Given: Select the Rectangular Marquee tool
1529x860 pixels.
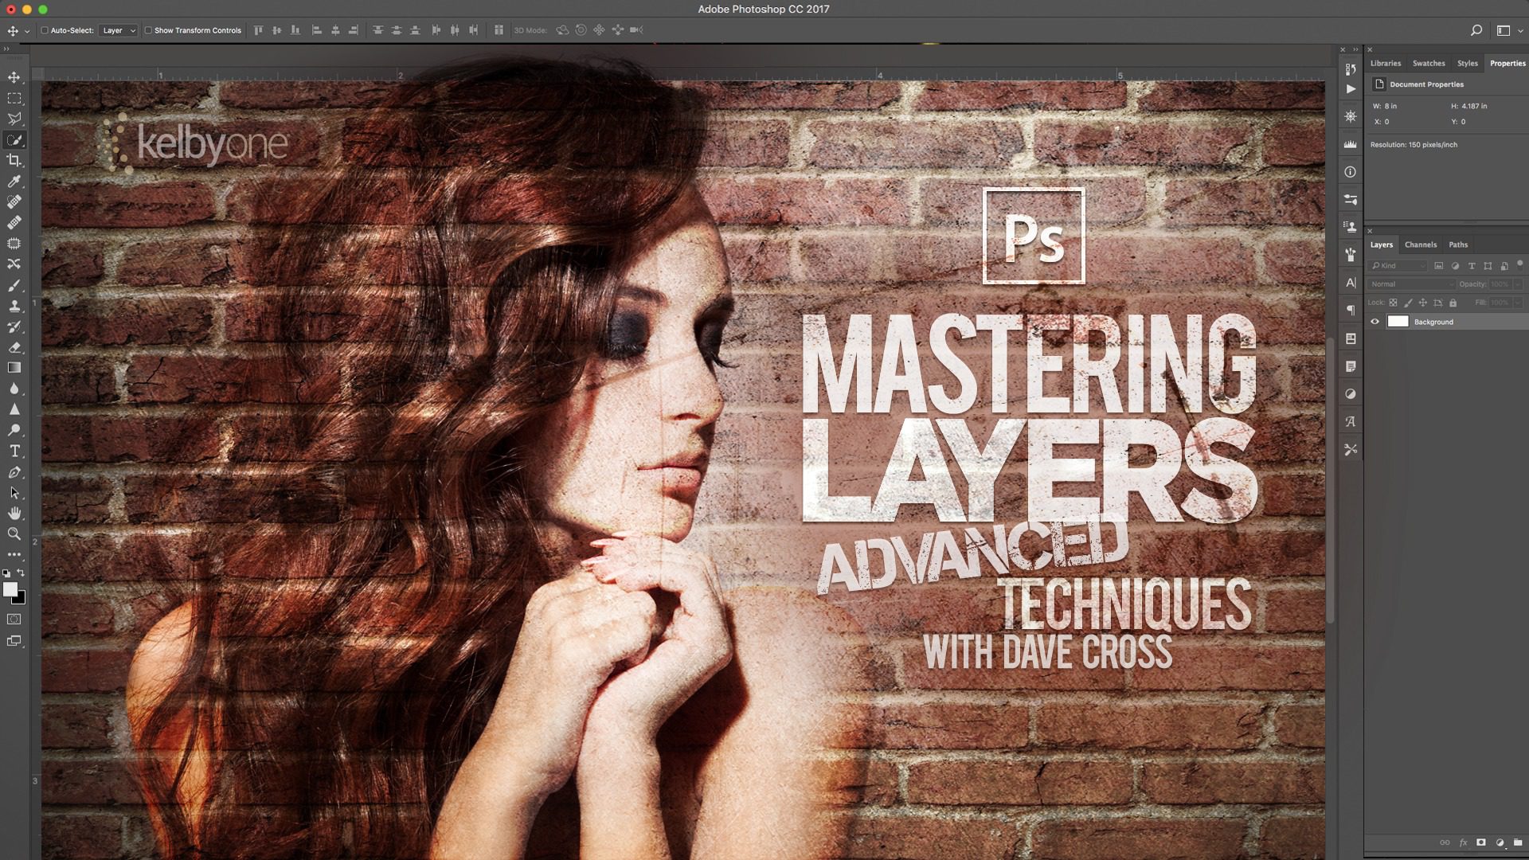Looking at the screenshot, I should pyautogui.click(x=14, y=98).
